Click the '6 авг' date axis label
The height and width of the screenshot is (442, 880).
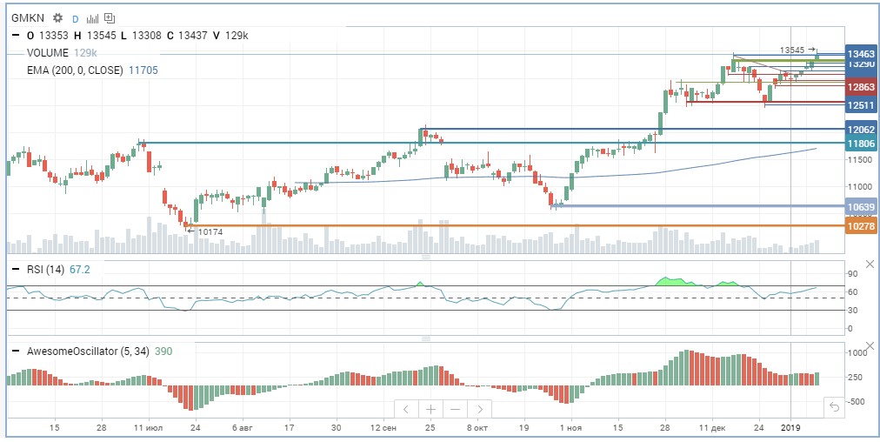point(243,427)
